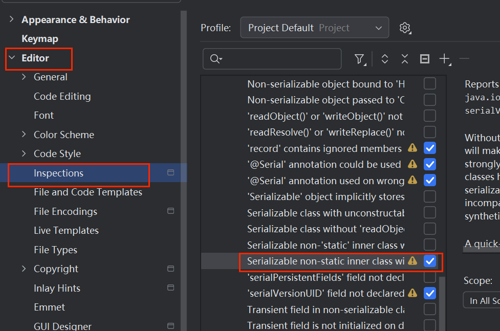Click warning icon on 'record' contains ignored members
Image resolution: width=500 pixels, height=331 pixels.
click(412, 148)
